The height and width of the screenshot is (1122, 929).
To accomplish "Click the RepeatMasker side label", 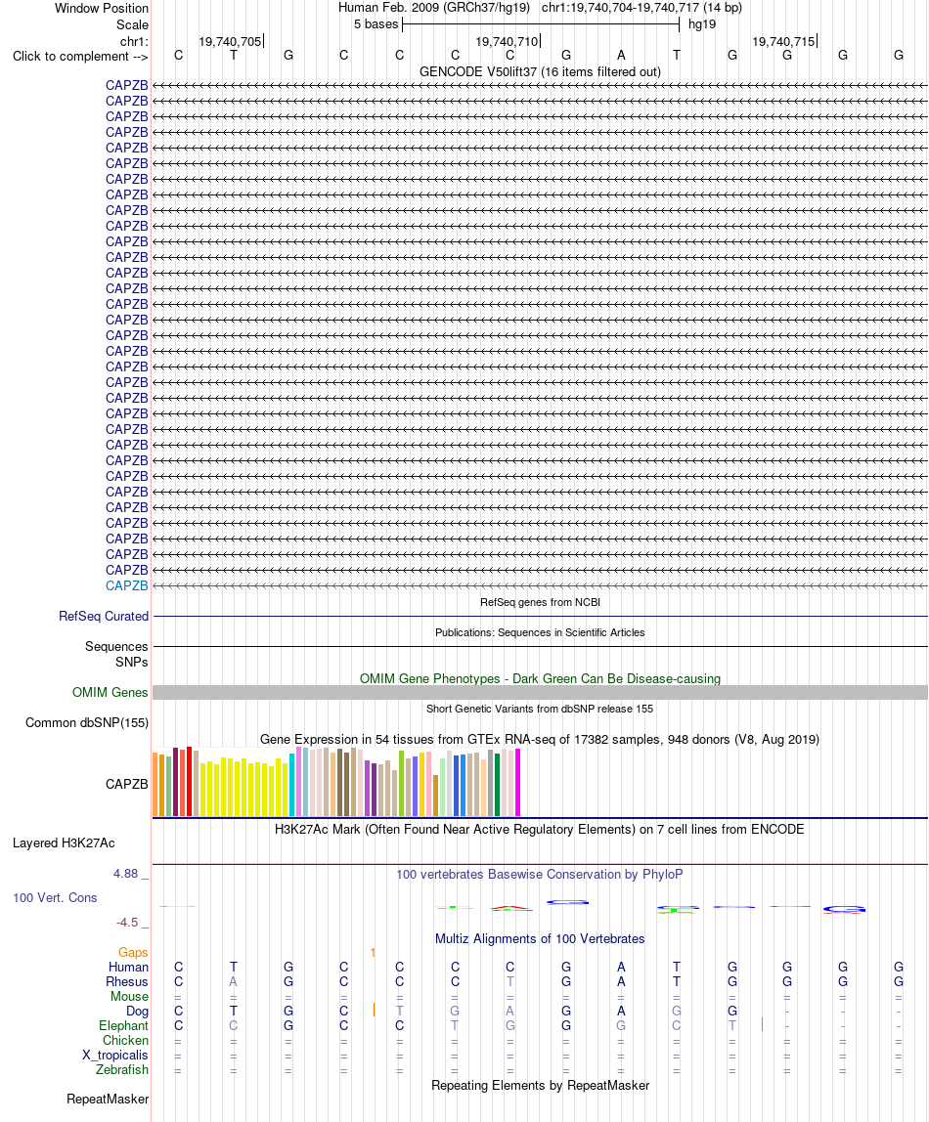I will [x=108, y=1100].
